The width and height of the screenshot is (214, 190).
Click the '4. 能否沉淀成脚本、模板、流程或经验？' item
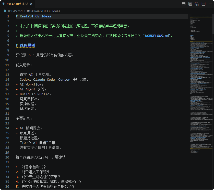(49, 182)
